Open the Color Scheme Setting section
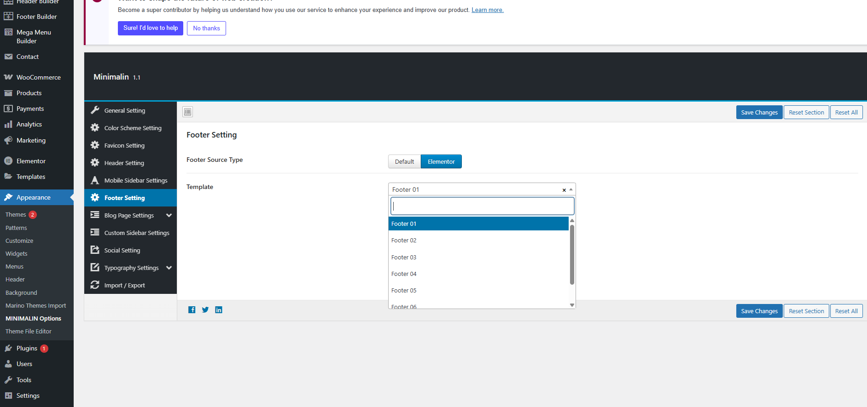This screenshot has height=407, width=867. coord(133,128)
